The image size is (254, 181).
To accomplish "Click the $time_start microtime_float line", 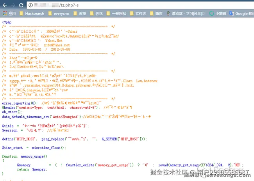I will click(34, 148).
